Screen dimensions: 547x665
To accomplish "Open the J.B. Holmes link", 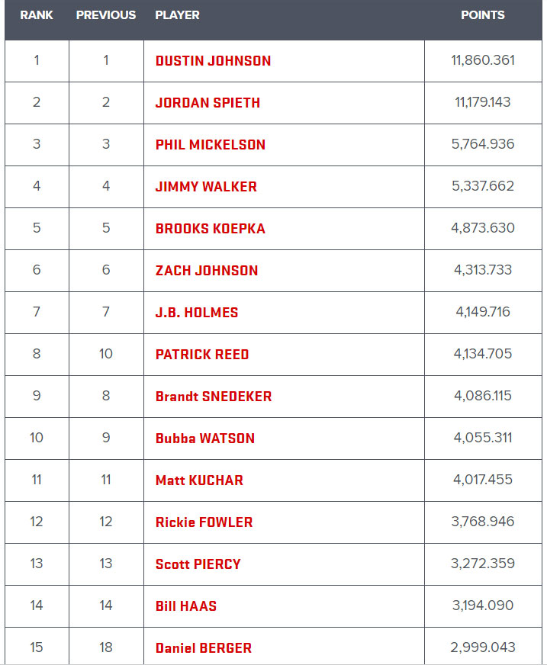I will tap(197, 313).
